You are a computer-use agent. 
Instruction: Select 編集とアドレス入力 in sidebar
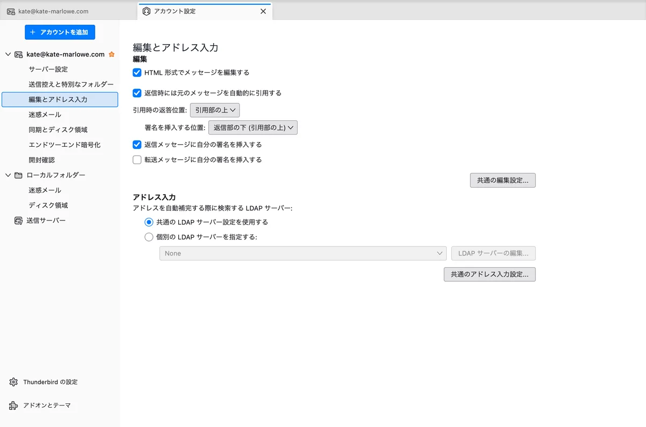coord(60,99)
